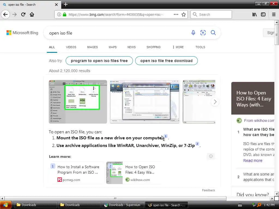Switch to the VIDEOS tab

71,47
